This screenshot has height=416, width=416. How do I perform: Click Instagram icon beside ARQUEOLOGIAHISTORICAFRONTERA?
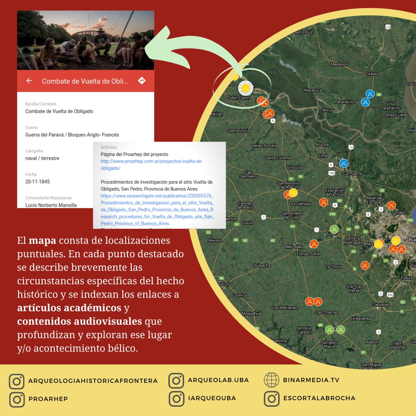[x=17, y=381]
